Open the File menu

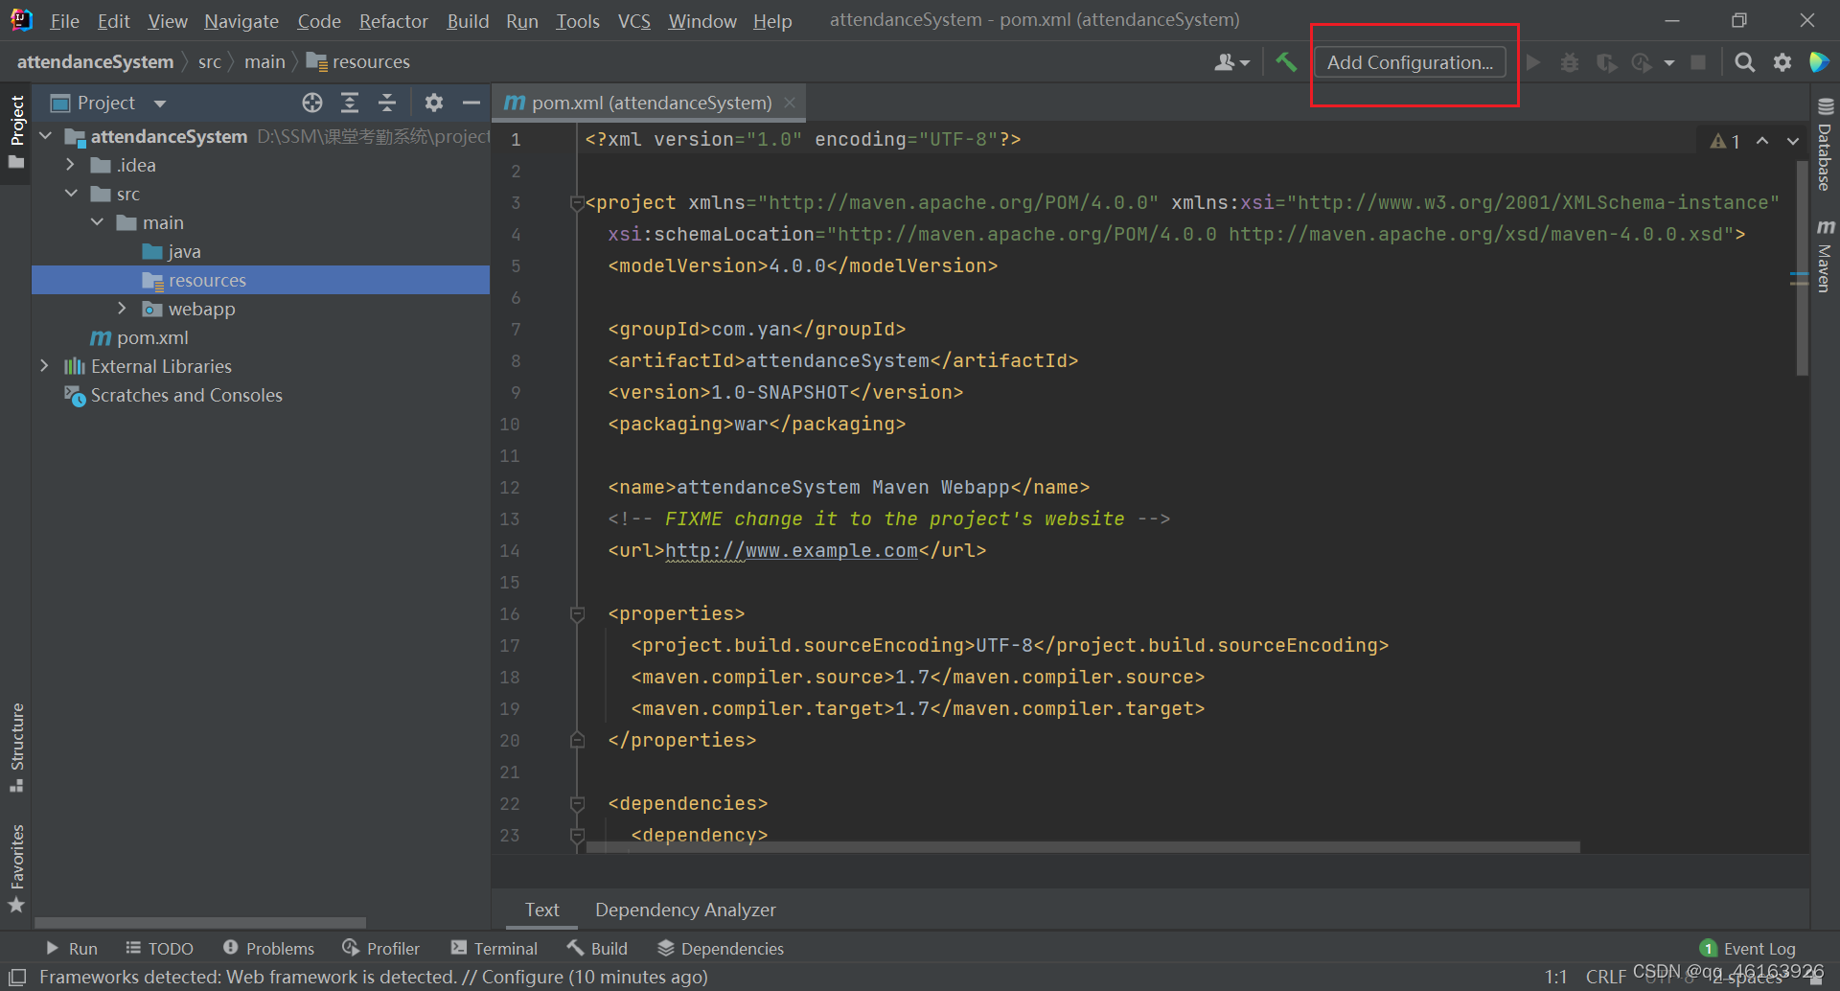(65, 20)
